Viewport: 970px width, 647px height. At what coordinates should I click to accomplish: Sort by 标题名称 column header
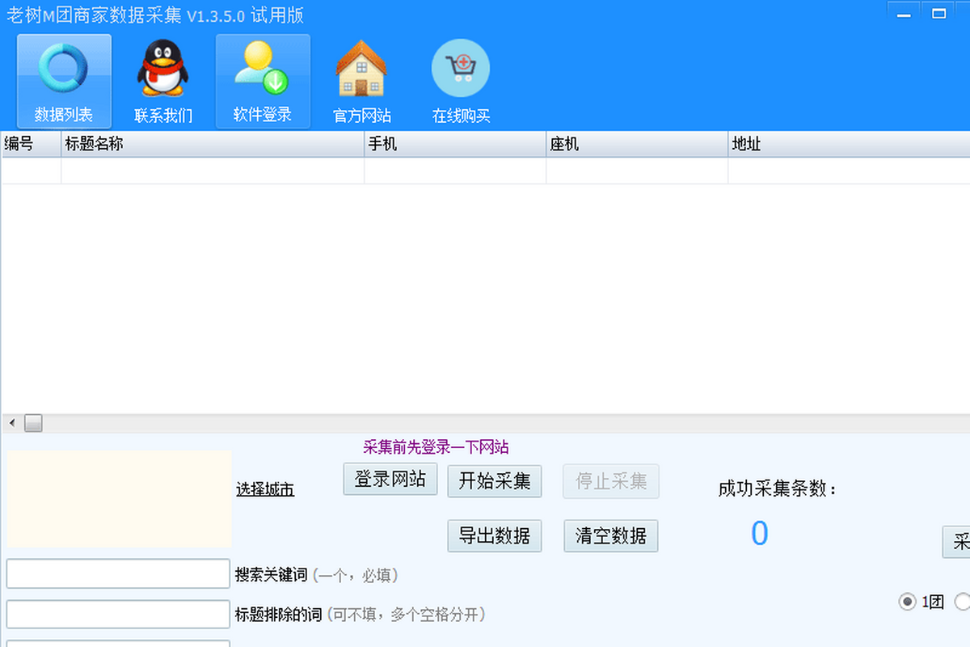click(213, 144)
